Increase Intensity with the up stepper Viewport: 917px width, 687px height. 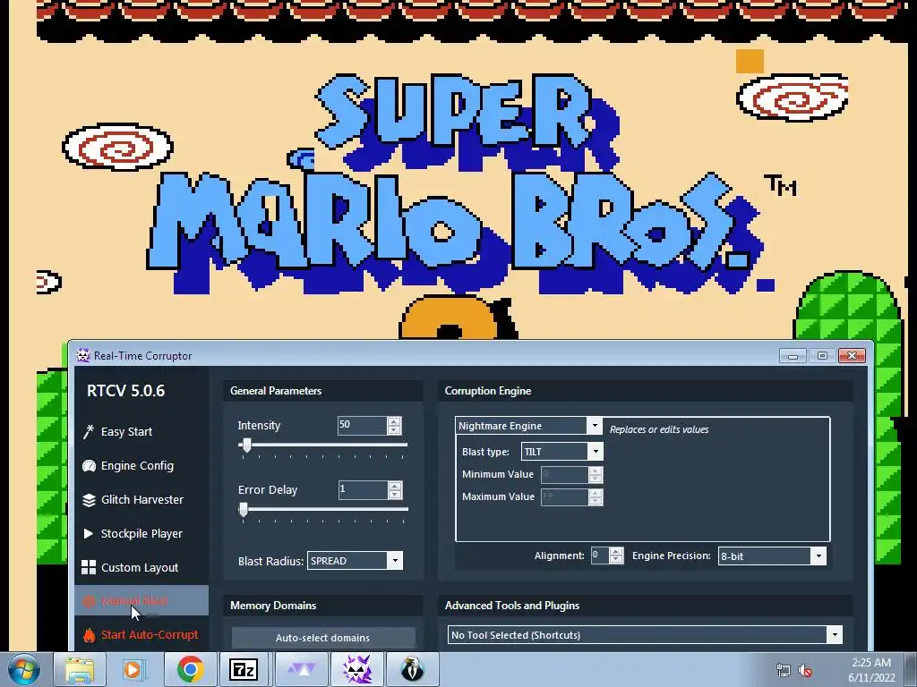[x=394, y=421]
